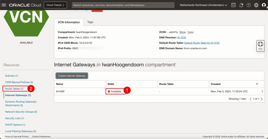Open actions menu for IH-IGW row
This screenshot has width=268, height=139.
click(x=262, y=91)
